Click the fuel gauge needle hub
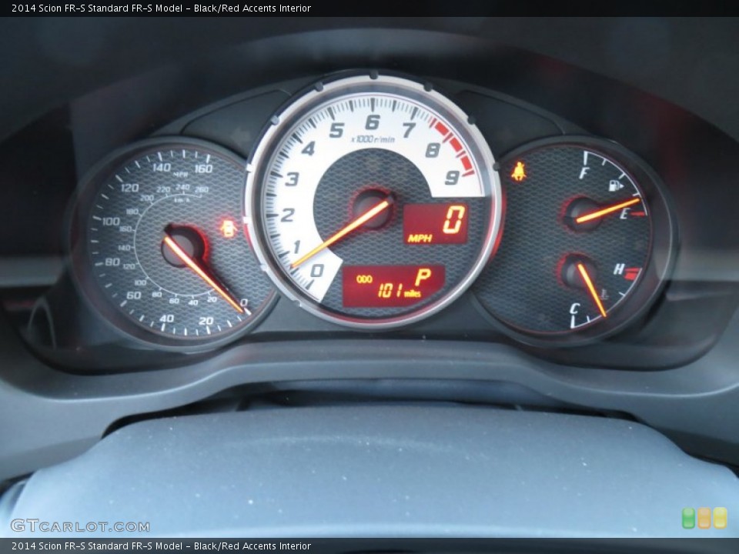The width and height of the screenshot is (739, 554). tap(583, 215)
